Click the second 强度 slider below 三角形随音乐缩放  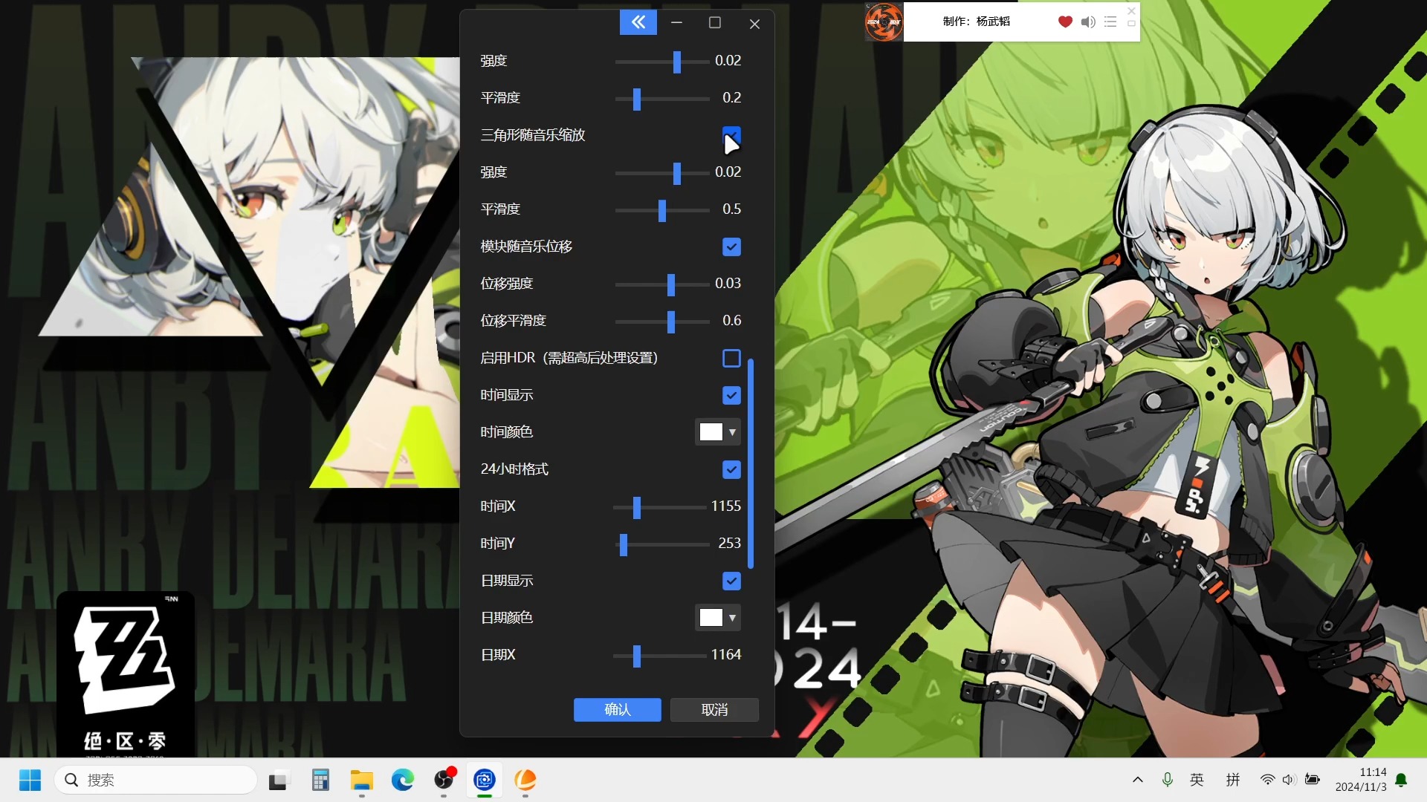point(677,173)
